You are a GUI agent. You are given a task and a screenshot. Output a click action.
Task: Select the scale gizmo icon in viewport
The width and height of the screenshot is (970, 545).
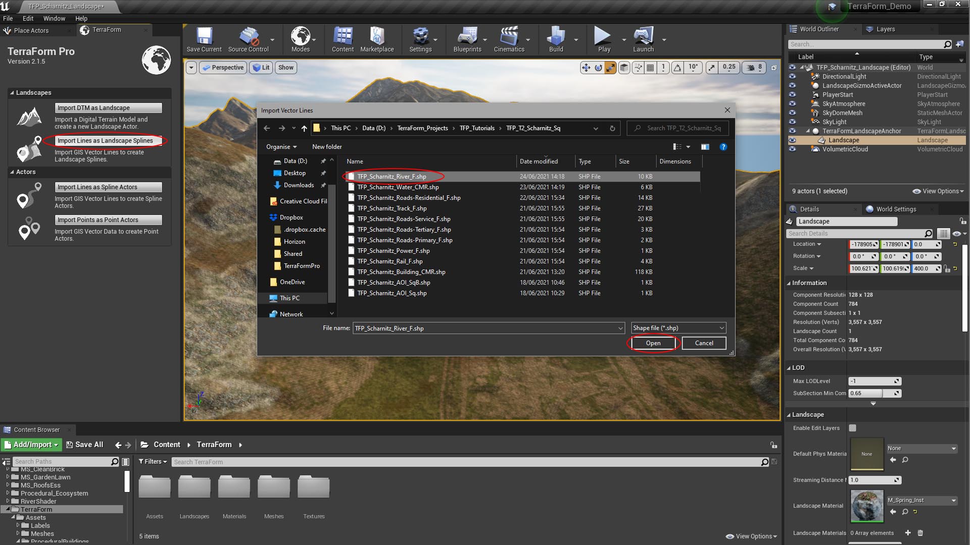610,68
